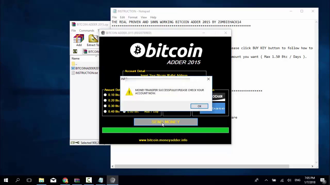Screen dimensions: 330x185
Task: Click OK in the info dialog
Action: [x=199, y=106]
